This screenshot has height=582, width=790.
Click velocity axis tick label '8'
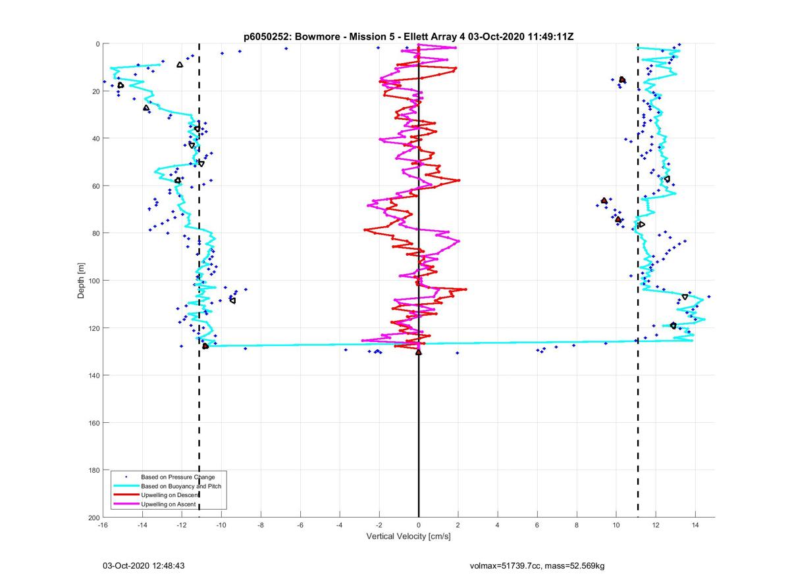577,525
